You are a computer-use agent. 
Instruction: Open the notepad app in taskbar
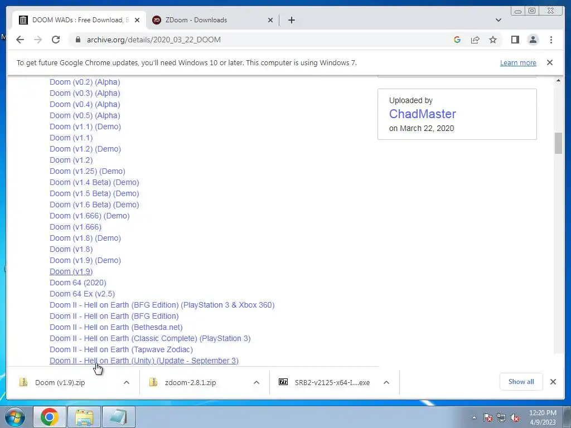coord(119,417)
